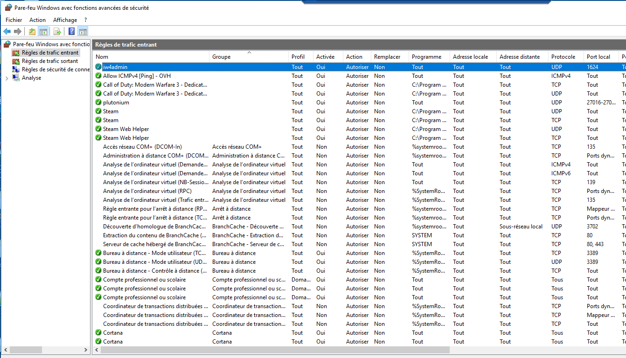
Task: Click the Règles de trafic entrant icon
Action: pyautogui.click(x=16, y=53)
